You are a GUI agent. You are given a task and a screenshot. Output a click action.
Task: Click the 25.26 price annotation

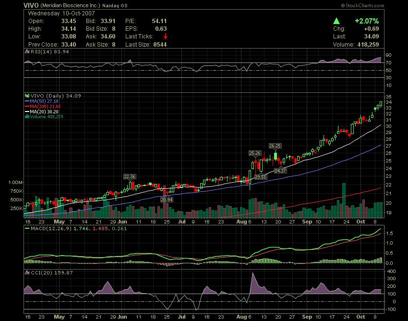click(255, 153)
